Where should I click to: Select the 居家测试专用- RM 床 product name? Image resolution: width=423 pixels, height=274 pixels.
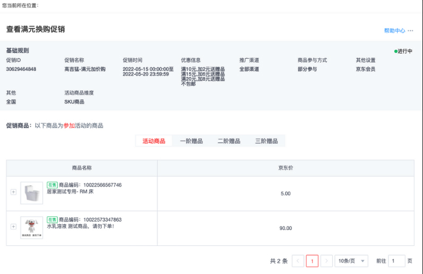70,192
